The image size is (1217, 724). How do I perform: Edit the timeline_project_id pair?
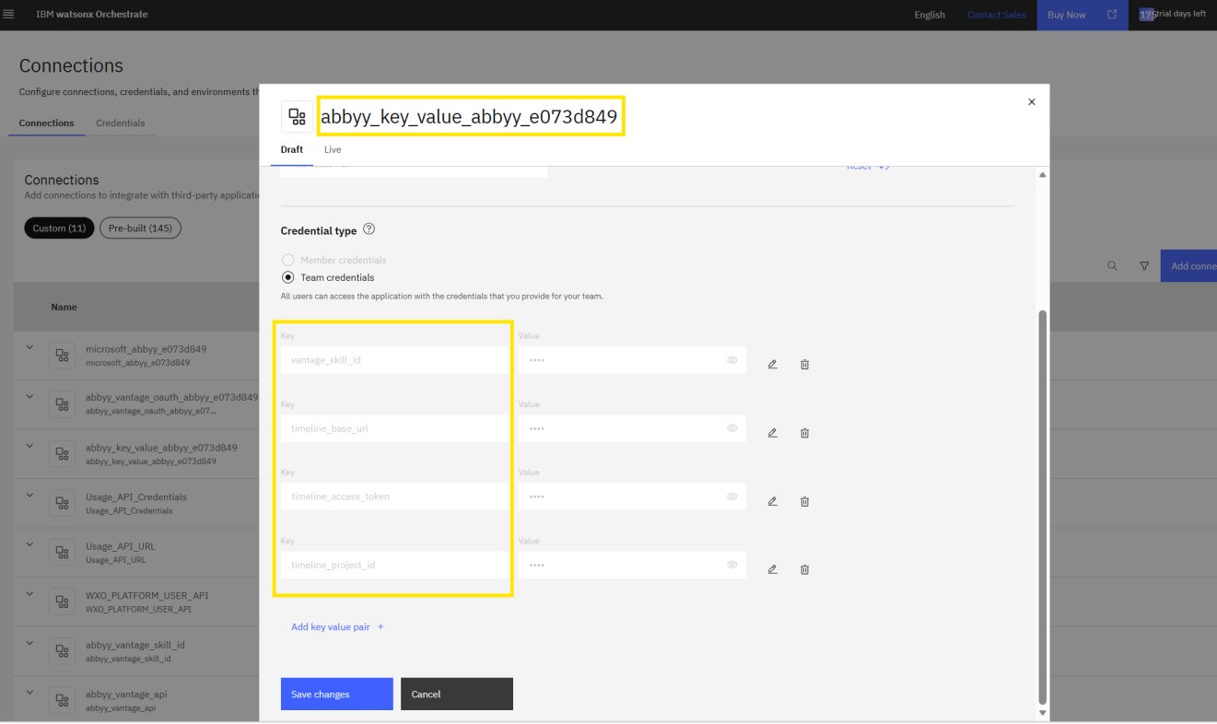[772, 569]
